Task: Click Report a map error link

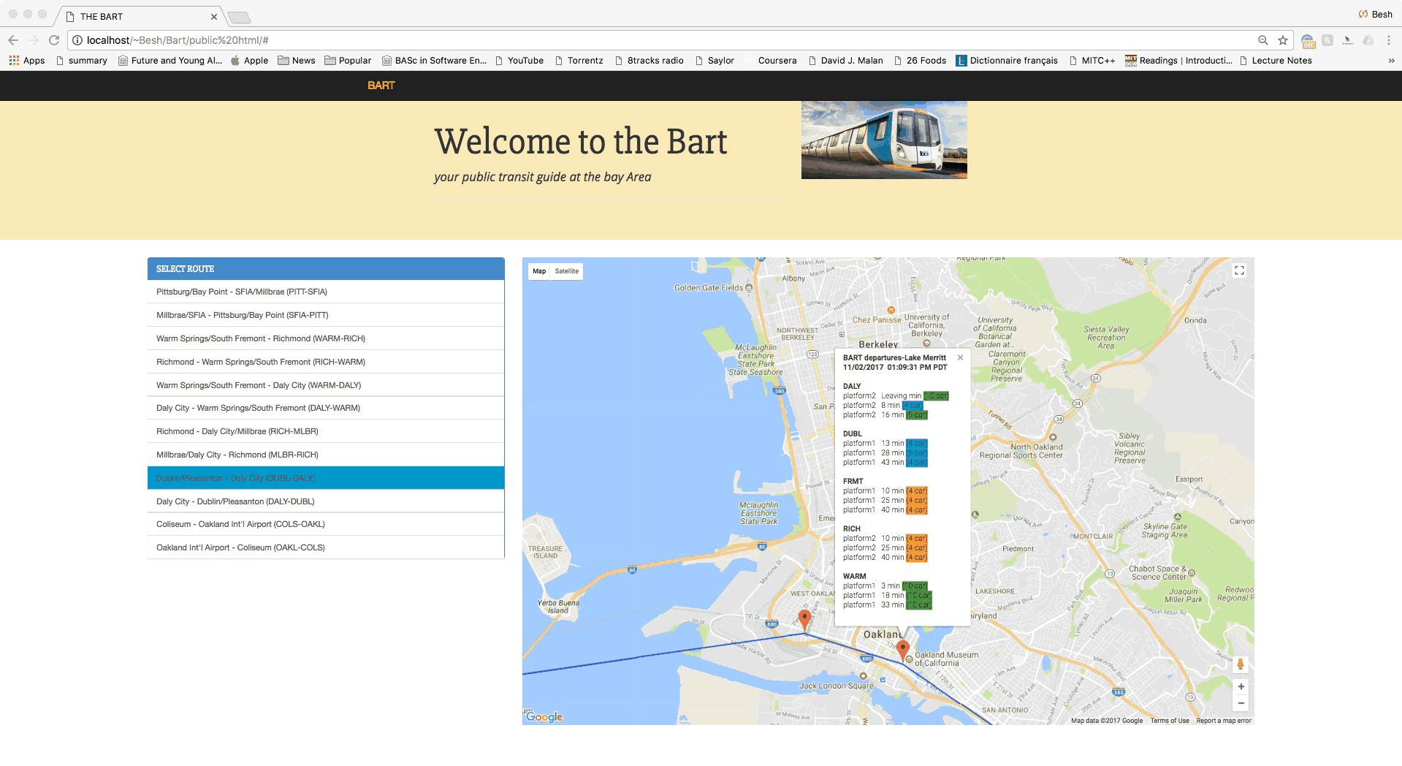Action: click(1224, 721)
